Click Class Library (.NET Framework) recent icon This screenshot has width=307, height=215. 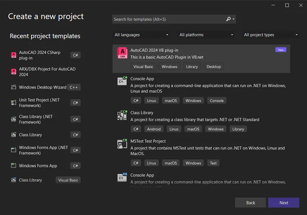pyautogui.click(x=13, y=119)
